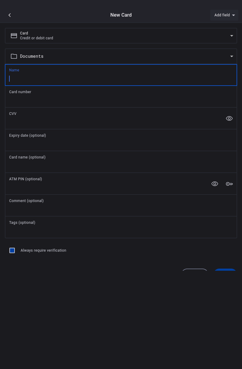This screenshot has width=242, height=369.
Task: Click the partially visible blue button
Action: pos(225,269)
